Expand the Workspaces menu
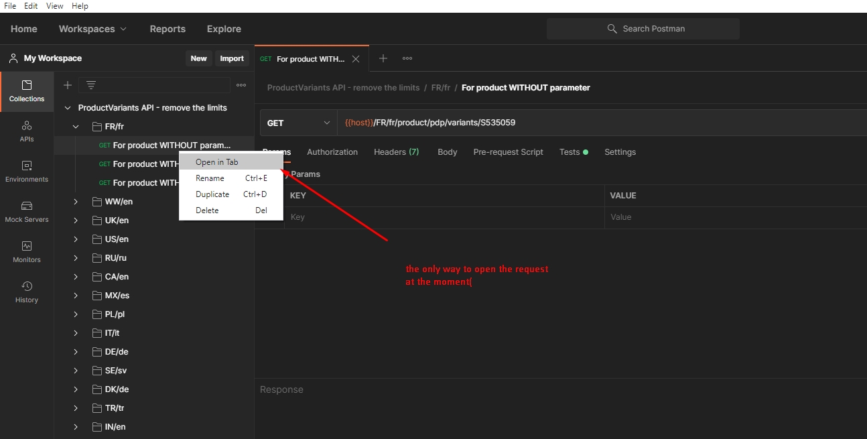Image resolution: width=867 pixels, height=439 pixels. pyautogui.click(x=92, y=28)
